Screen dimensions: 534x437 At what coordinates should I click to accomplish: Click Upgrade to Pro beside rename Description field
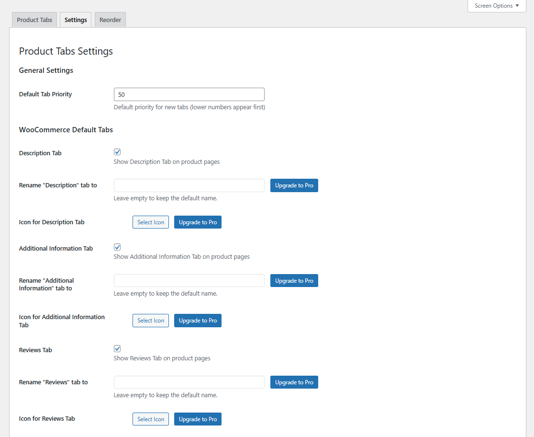(x=294, y=185)
